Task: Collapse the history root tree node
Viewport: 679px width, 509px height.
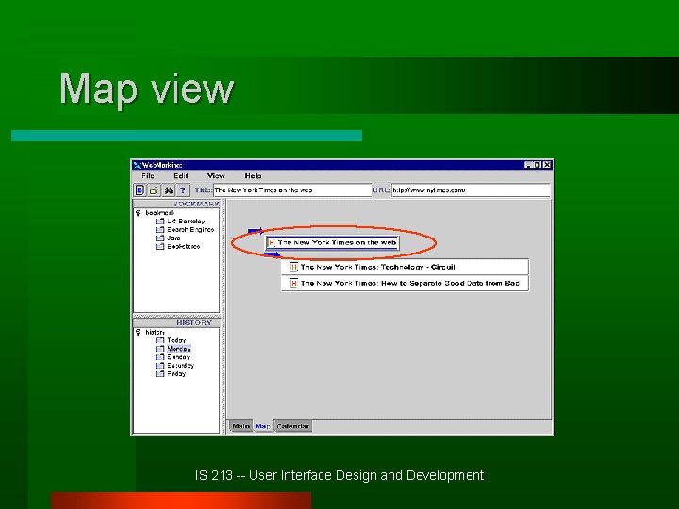Action: (138, 333)
